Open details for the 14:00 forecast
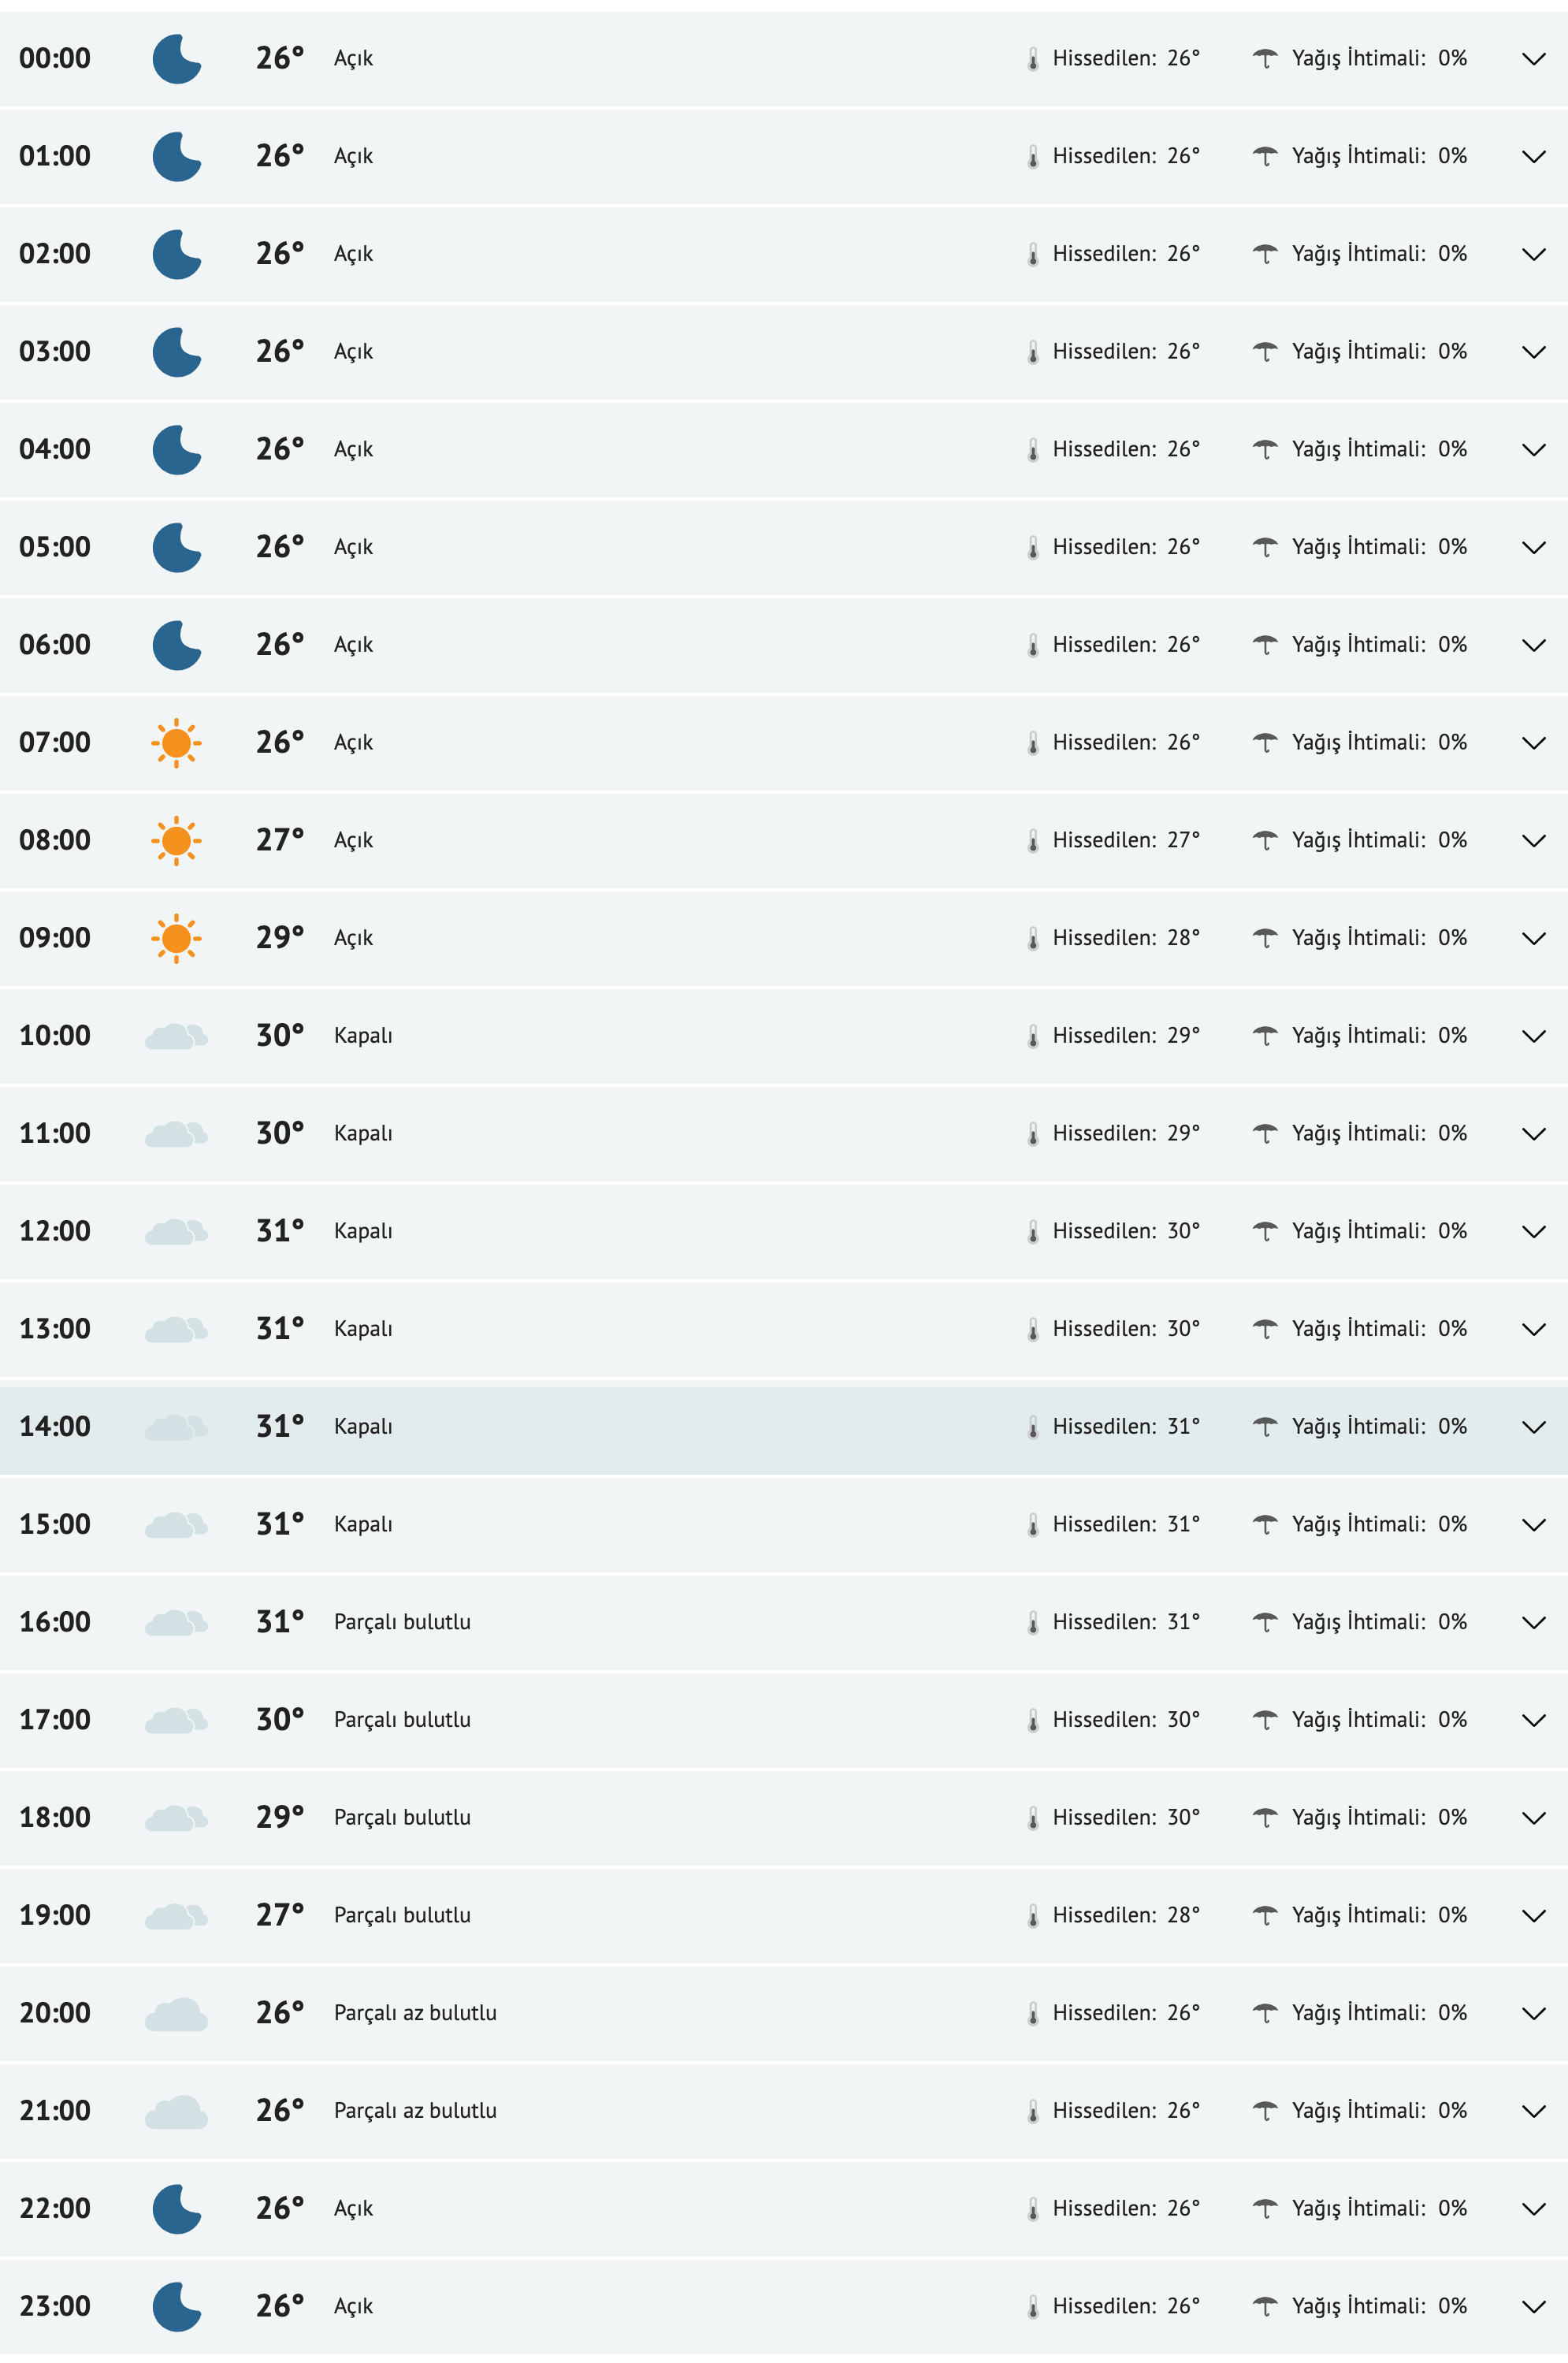 (1533, 1427)
